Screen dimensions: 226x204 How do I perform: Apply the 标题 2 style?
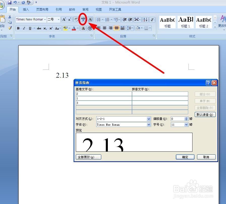204,22
